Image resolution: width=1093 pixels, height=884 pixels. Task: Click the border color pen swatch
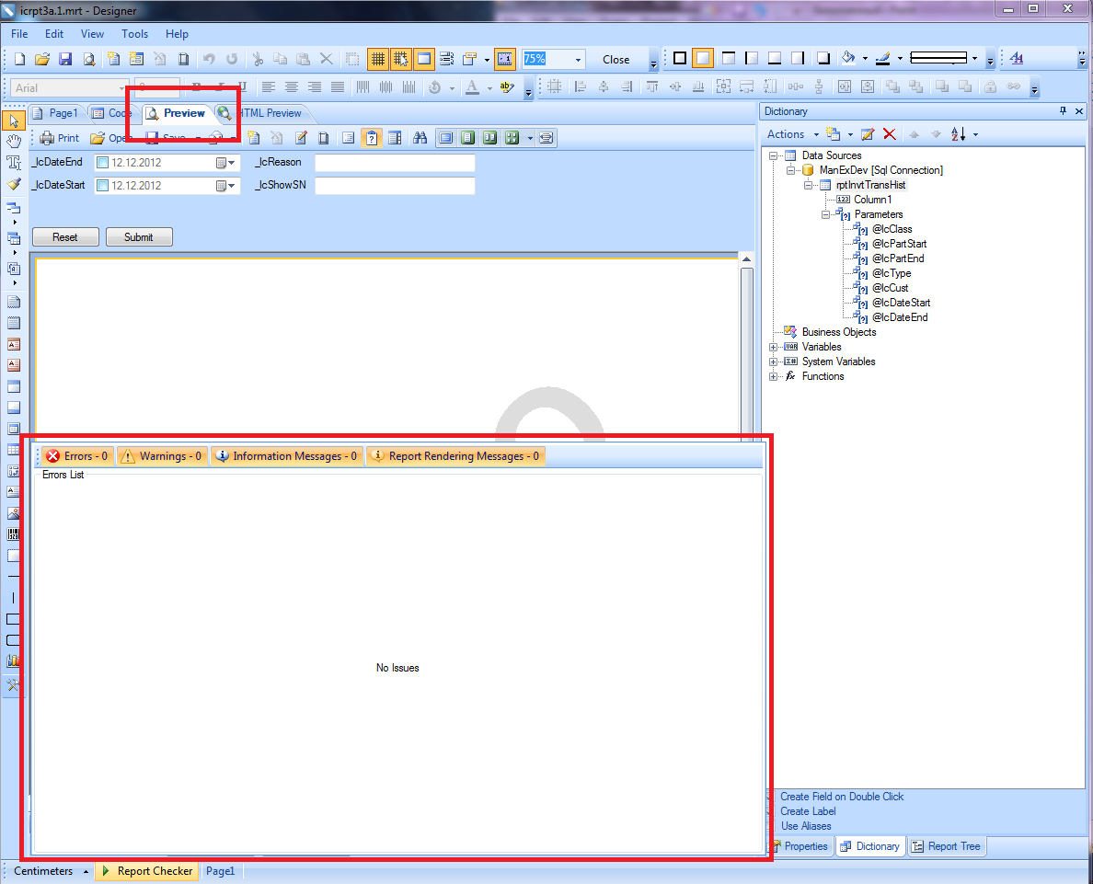(883, 59)
